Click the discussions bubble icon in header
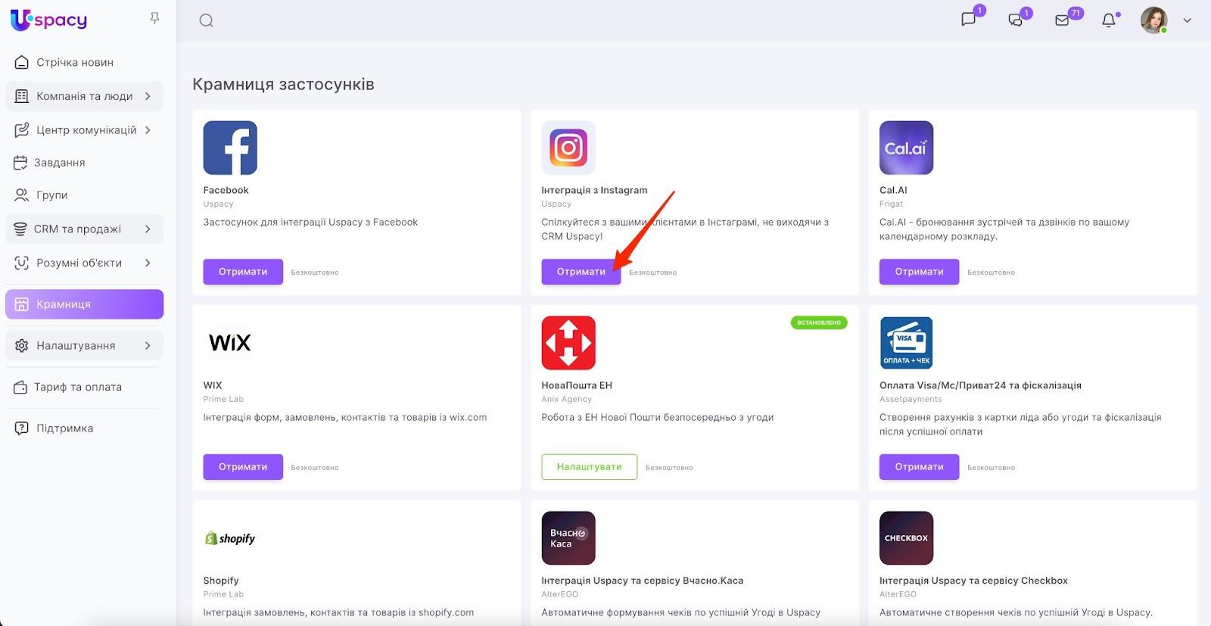Viewport: 1211px width, 626px height. (1016, 20)
